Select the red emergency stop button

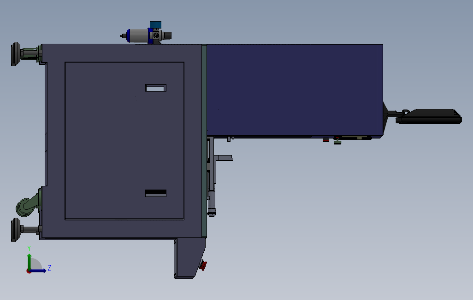(x=204, y=265)
